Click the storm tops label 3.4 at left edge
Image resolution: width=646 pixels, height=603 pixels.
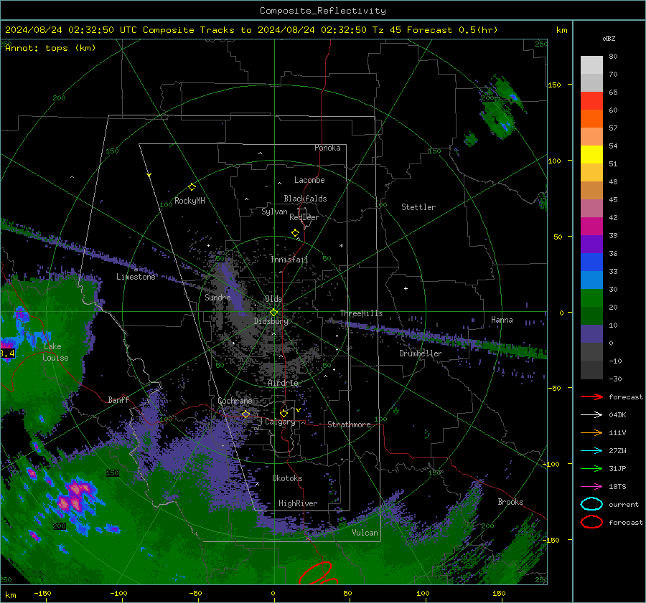(x=7, y=353)
